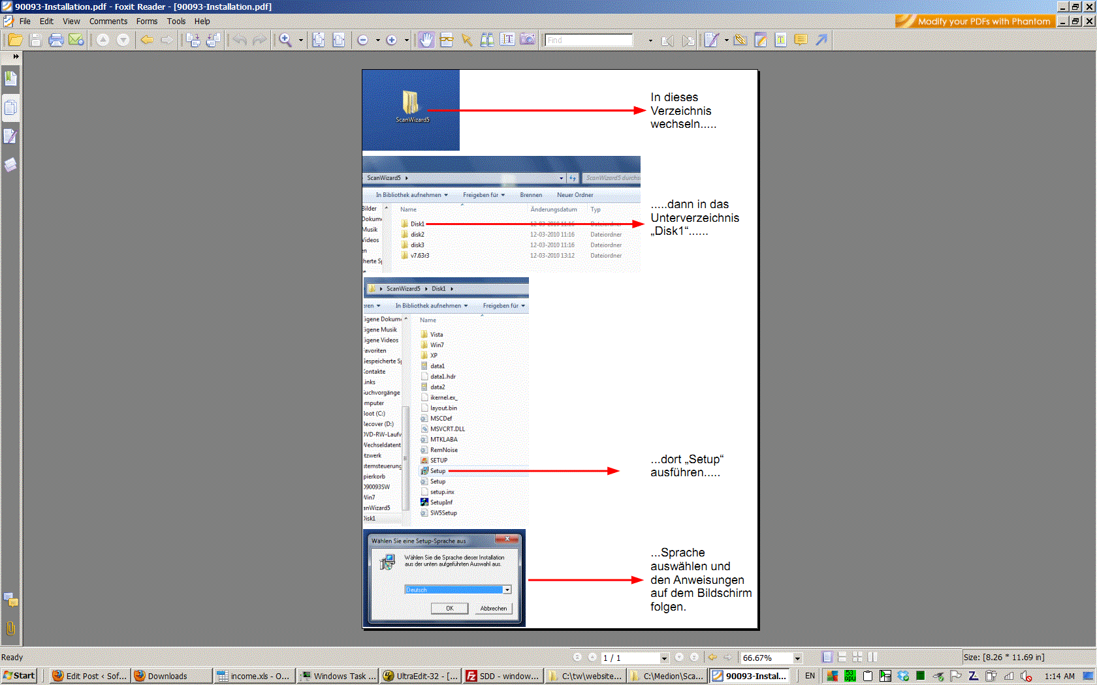Open search with the binoculars icon
The image size is (1097, 685).
pyautogui.click(x=487, y=40)
